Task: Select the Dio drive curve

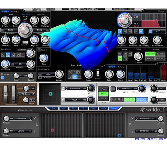Action: 120,58
